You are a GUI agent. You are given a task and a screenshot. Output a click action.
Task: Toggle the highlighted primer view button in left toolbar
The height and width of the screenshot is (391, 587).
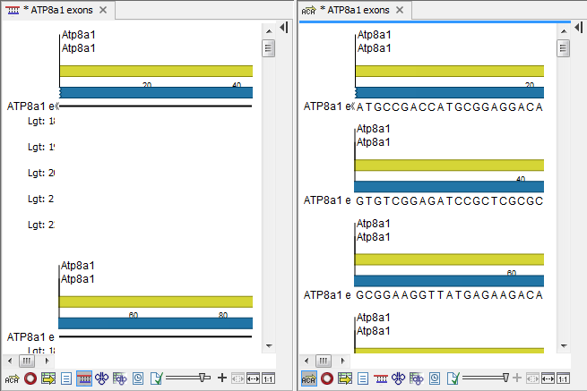pyautogui.click(x=84, y=378)
